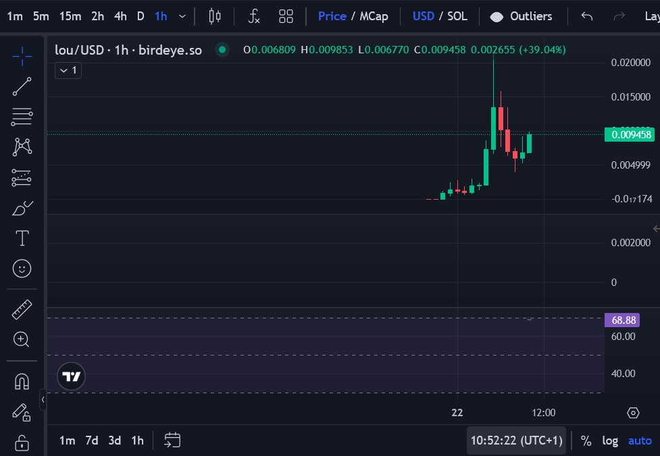Set date range to 3d
660x456 pixels.
tap(114, 440)
